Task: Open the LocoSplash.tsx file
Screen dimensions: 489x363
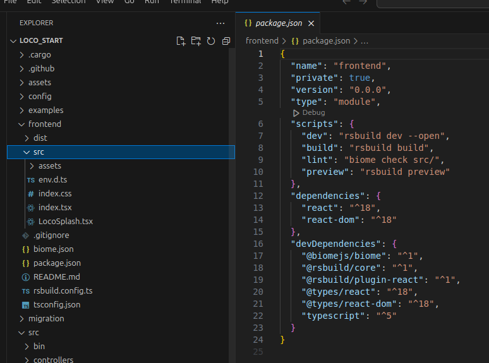Action: (65, 222)
